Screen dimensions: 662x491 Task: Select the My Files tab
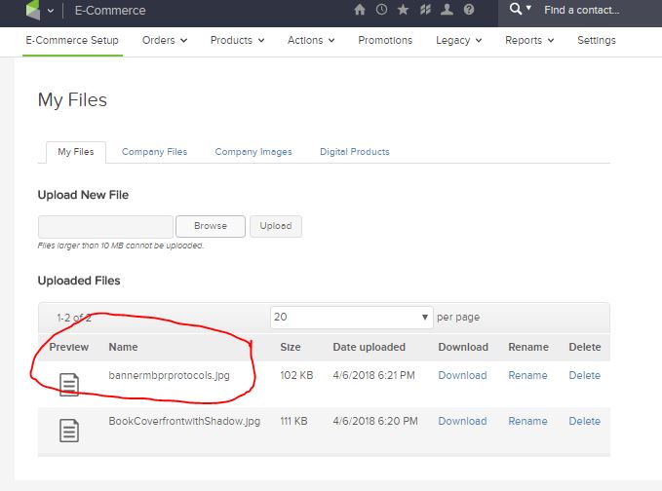pyautogui.click(x=76, y=152)
